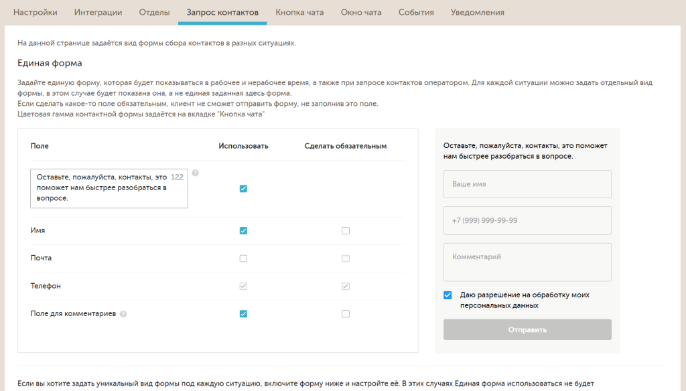Click the Ваше имя preview input
The image size is (686, 391).
click(527, 184)
